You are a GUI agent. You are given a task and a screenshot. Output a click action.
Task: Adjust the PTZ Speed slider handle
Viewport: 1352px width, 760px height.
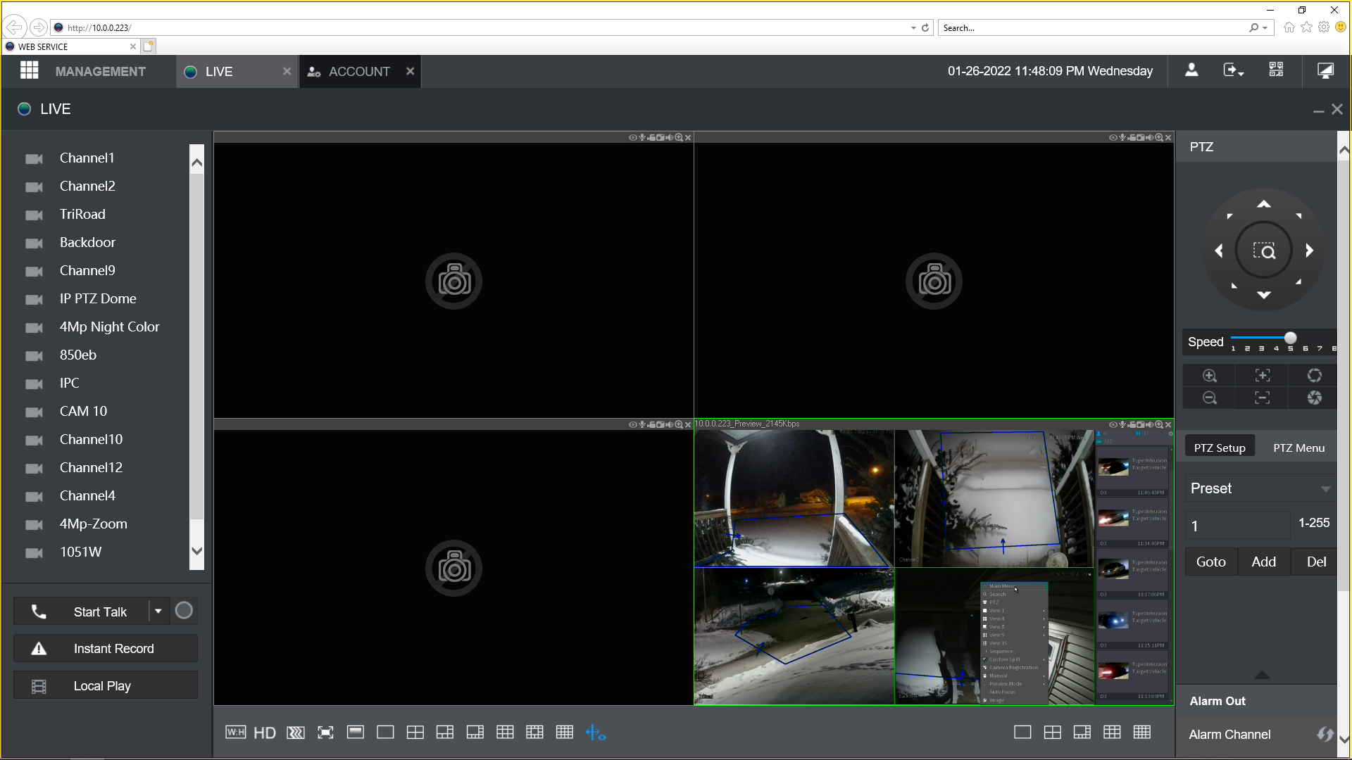(1290, 338)
